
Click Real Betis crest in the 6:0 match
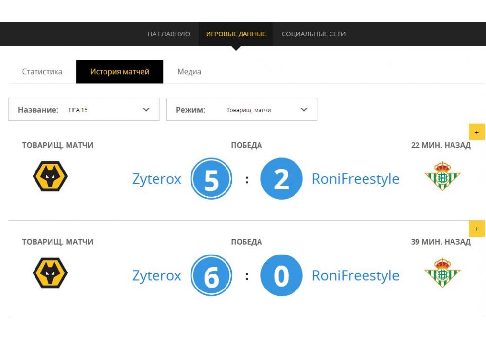pyautogui.click(x=442, y=272)
